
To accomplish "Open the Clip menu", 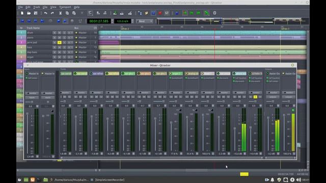I will [x=45, y=7].
